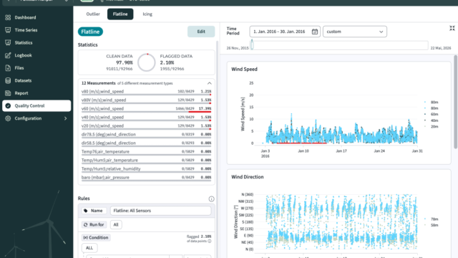Select the dir58.5 (deg);wind_direction row
The height and width of the screenshot is (258, 458).
pyautogui.click(x=146, y=143)
